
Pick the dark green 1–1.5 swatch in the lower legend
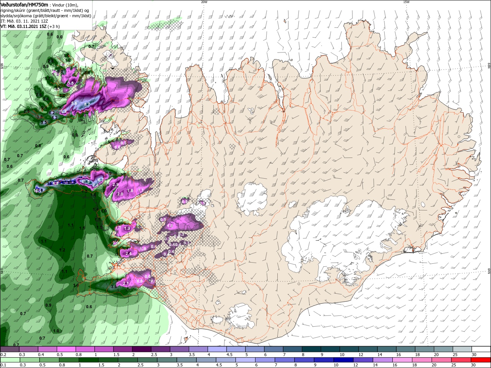pos(89,360)
